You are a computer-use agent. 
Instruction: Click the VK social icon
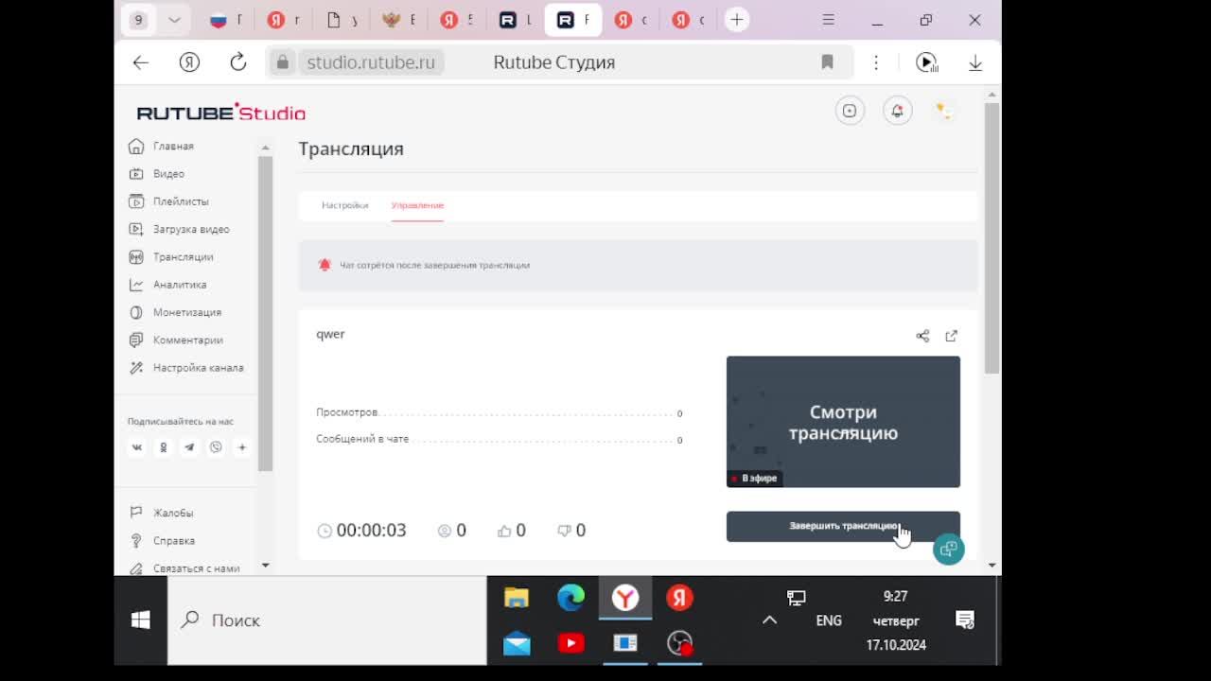(x=137, y=447)
